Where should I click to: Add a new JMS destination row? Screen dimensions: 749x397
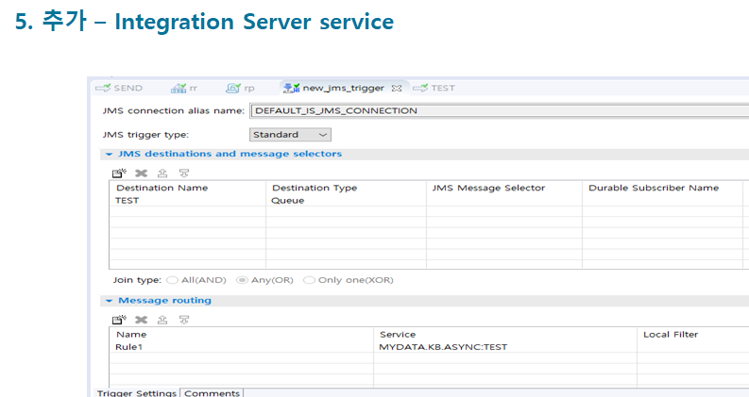(119, 174)
